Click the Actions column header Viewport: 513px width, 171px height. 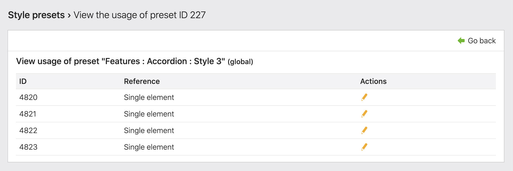[x=373, y=81]
